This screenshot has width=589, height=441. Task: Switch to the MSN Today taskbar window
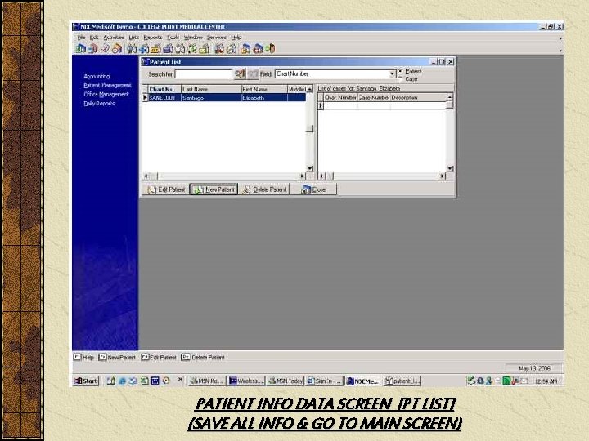click(286, 381)
